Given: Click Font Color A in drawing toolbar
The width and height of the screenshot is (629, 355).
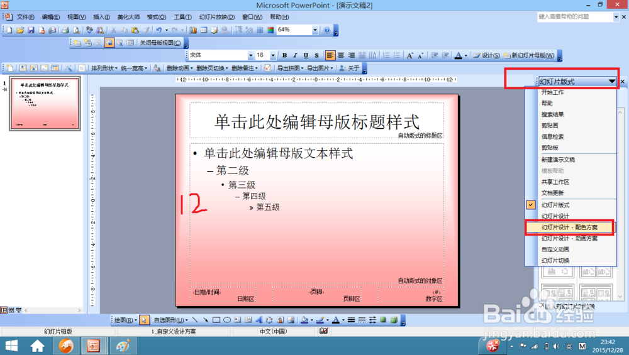Looking at the screenshot, I should tap(336, 320).
